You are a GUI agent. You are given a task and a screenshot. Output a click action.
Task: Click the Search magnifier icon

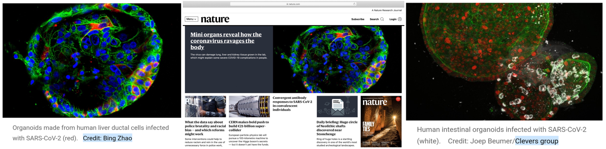[x=382, y=19]
